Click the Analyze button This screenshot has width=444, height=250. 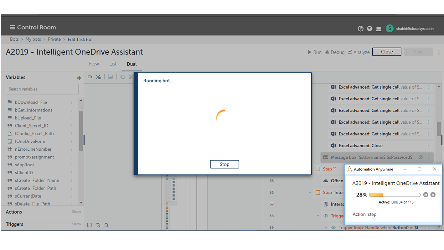coord(359,52)
